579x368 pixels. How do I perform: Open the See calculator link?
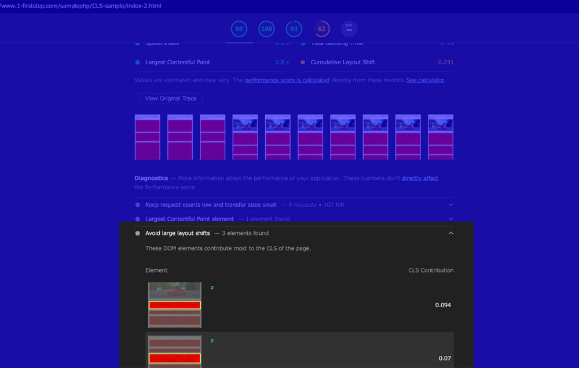click(x=426, y=80)
